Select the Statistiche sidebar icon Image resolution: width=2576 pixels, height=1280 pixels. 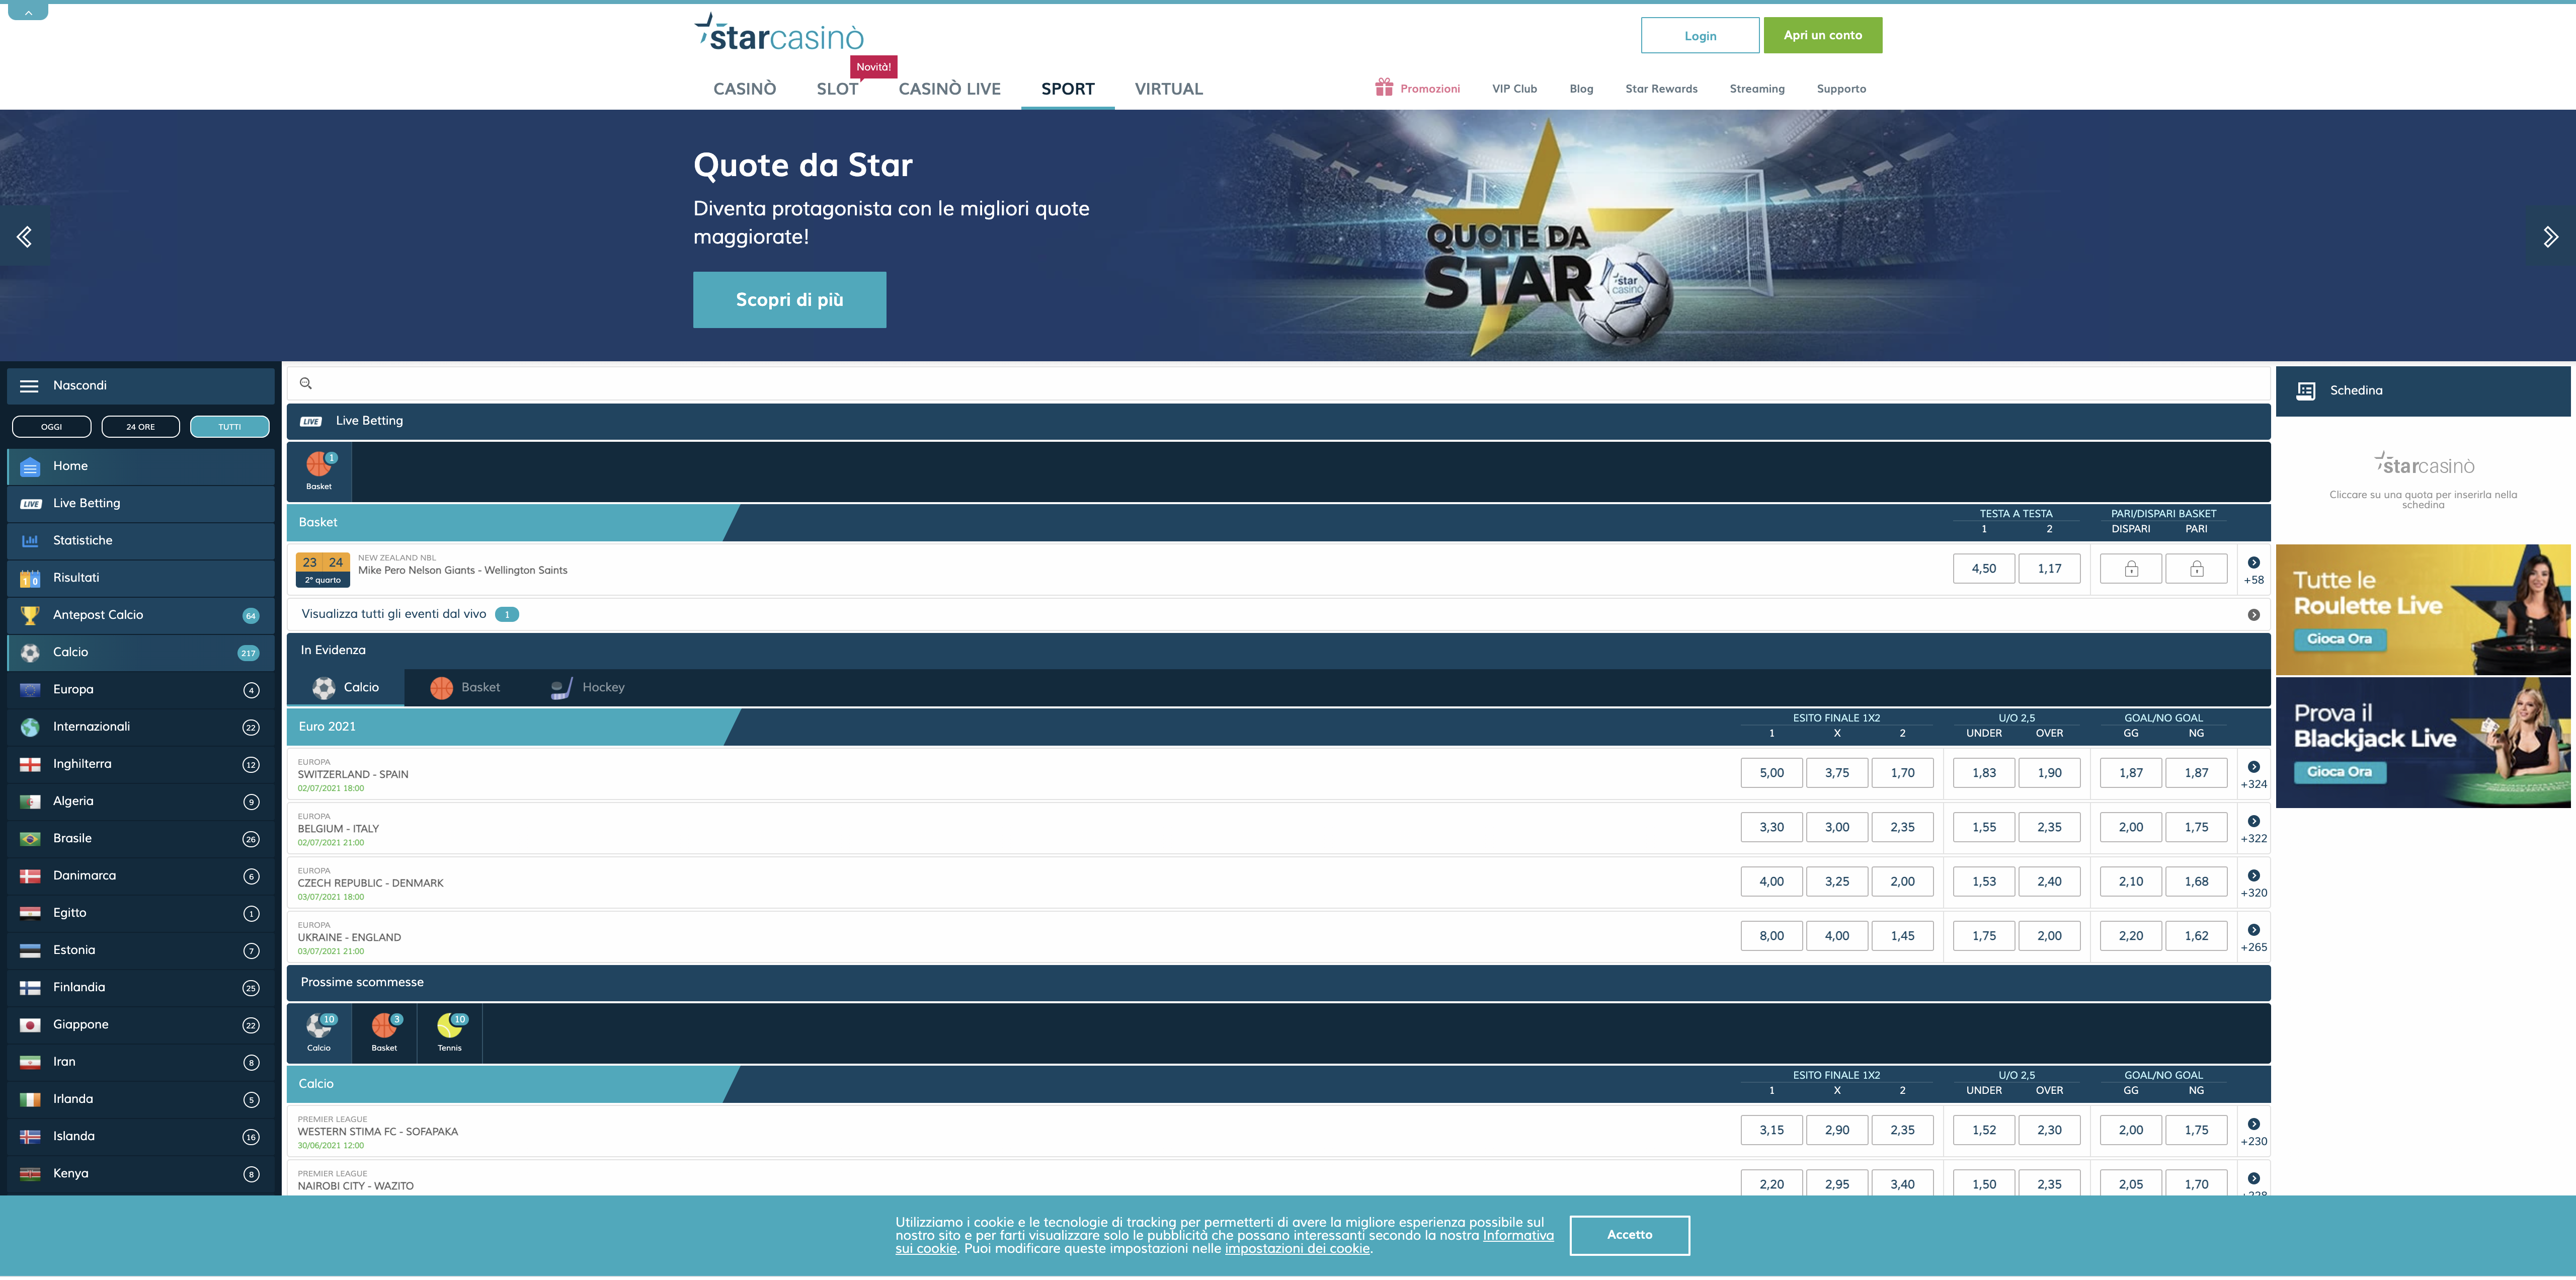tap(30, 540)
